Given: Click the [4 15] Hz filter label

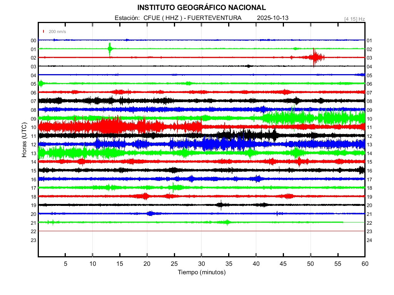Looking at the screenshot, I should [354, 19].
